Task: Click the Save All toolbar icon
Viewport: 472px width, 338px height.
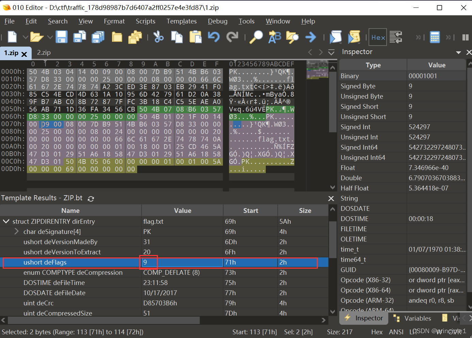Action: click(98, 37)
